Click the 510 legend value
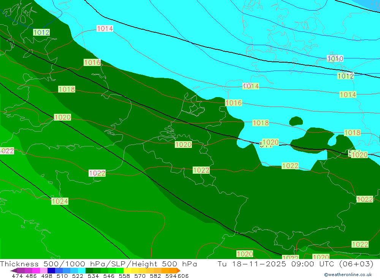This screenshot has width=380, height=278. point(62,276)
